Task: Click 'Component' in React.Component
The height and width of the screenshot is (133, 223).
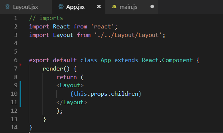Action: tap(178, 60)
